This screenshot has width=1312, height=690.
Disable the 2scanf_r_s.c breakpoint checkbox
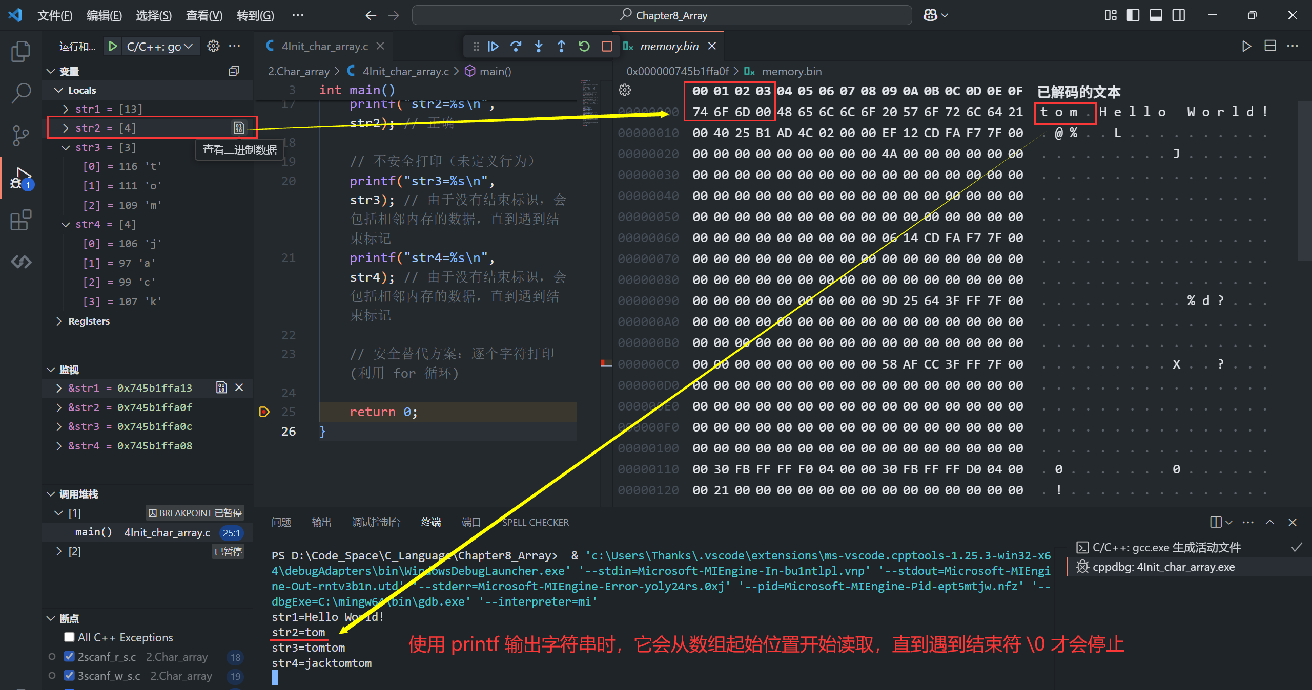[69, 656]
